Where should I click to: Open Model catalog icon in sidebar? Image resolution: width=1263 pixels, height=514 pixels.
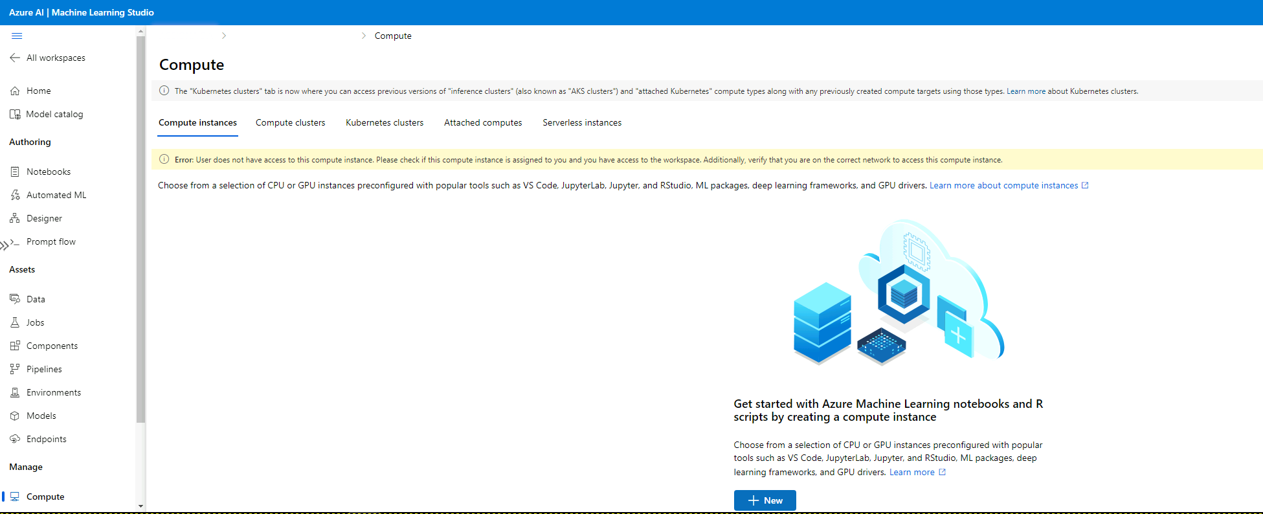tap(15, 115)
